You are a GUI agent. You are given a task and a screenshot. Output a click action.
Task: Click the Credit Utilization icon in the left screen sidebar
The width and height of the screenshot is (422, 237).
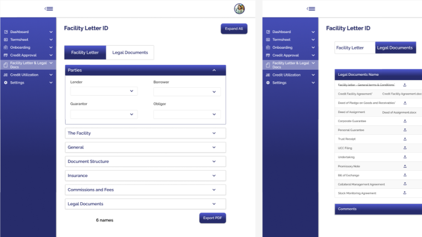coord(6,75)
